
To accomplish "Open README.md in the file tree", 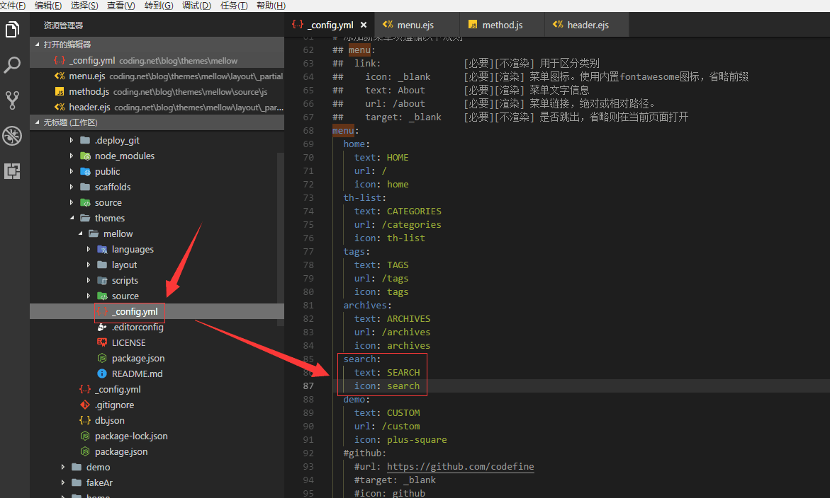I will coord(137,373).
